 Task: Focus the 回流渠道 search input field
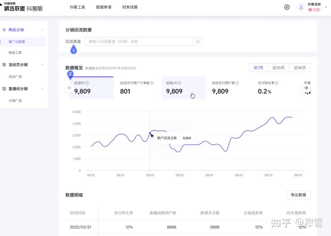pyautogui.click(x=139, y=41)
